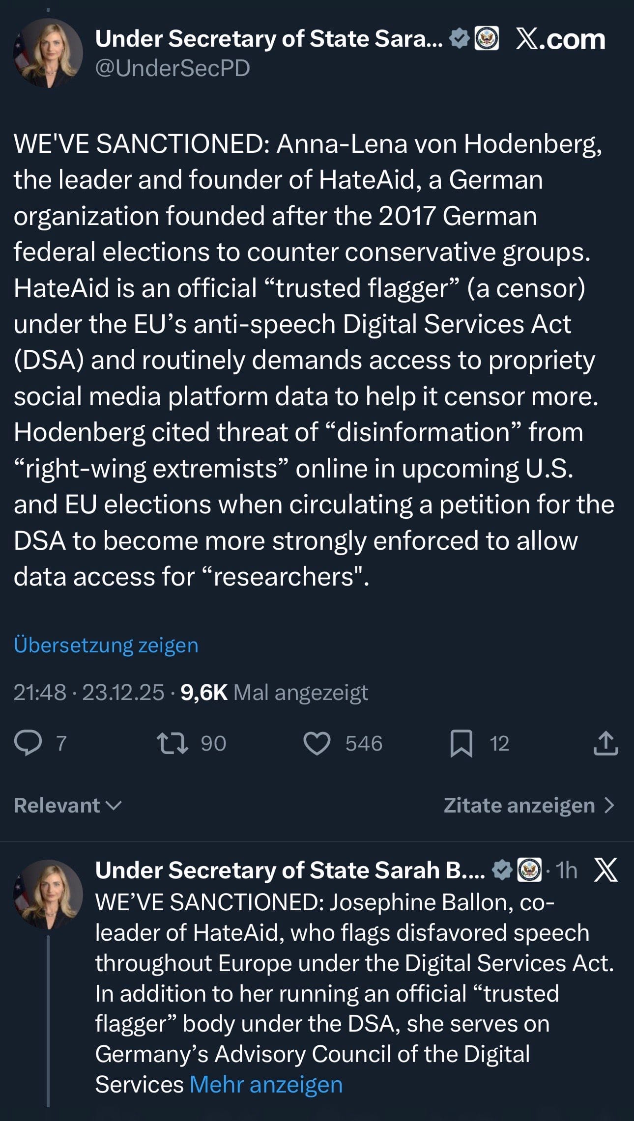Click the X.com logo at top right
The height and width of the screenshot is (1121, 634).
click(x=561, y=39)
